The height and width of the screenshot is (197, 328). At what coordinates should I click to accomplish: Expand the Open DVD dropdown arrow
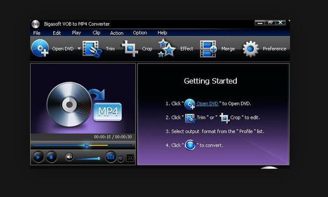pyautogui.click(x=79, y=48)
